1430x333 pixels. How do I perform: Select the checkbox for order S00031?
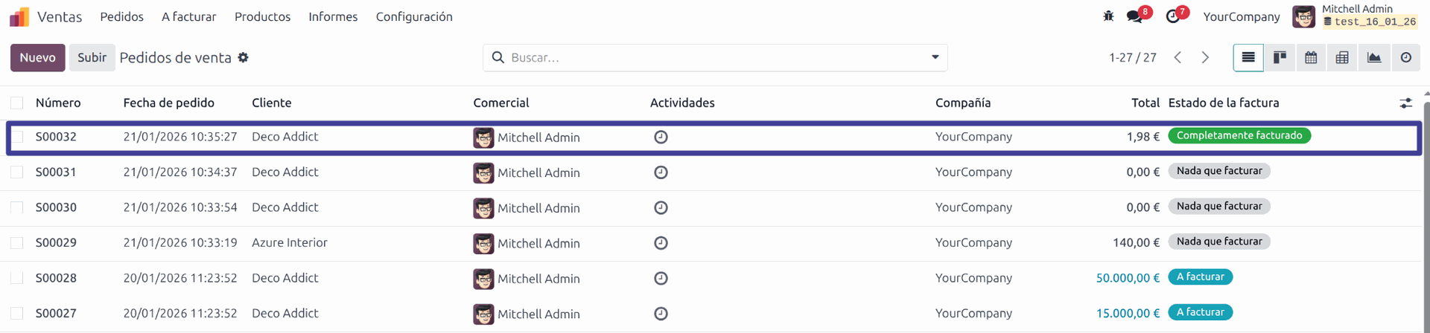click(x=17, y=172)
